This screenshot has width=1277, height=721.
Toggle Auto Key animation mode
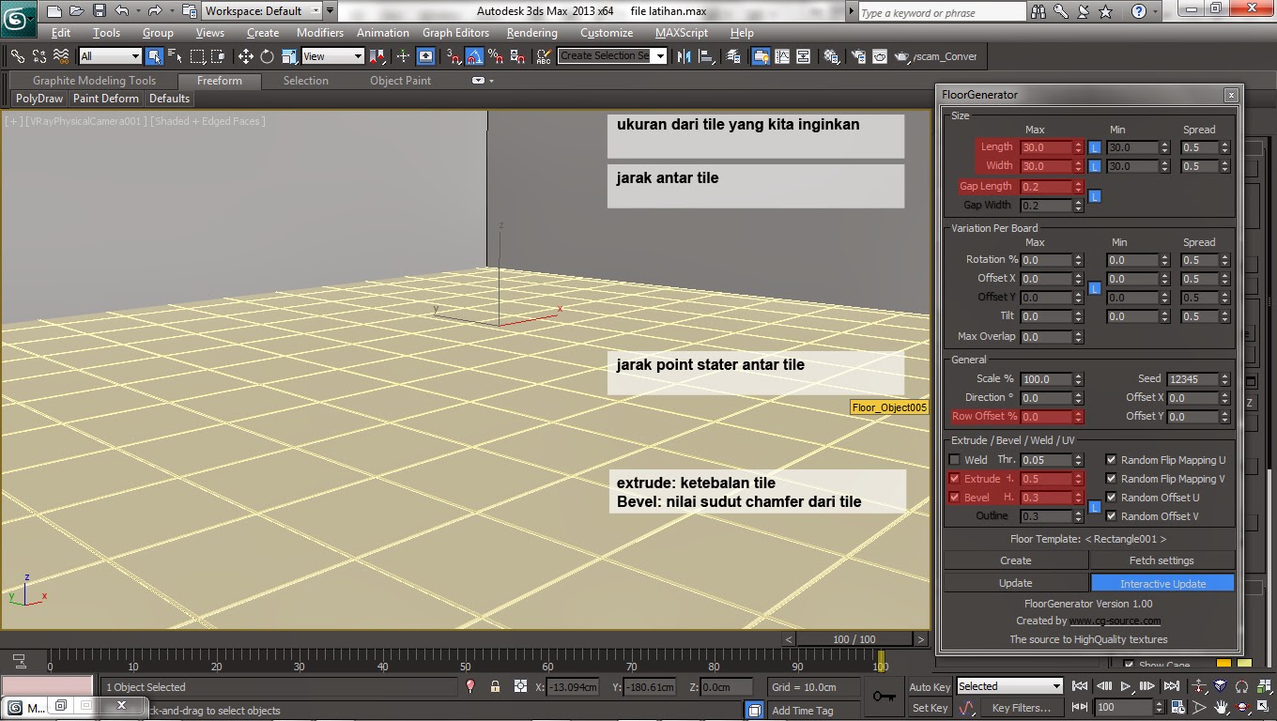coord(929,686)
